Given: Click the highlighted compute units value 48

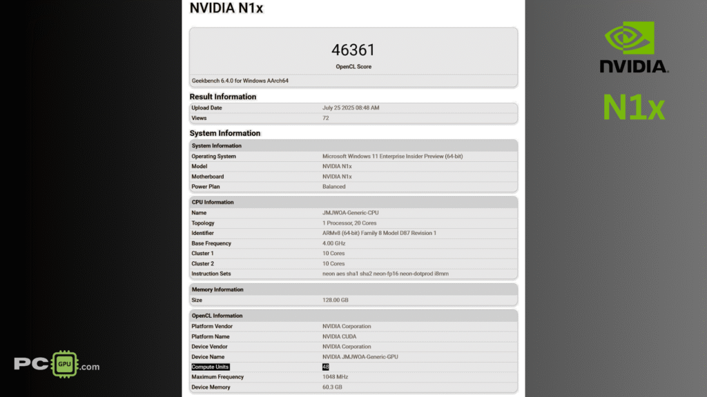Looking at the screenshot, I should pyautogui.click(x=326, y=367).
